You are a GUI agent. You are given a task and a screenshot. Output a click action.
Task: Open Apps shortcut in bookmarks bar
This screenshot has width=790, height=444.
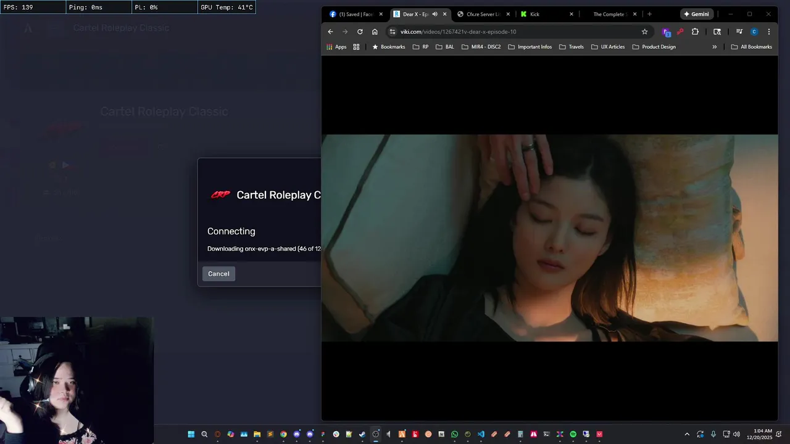pos(336,47)
